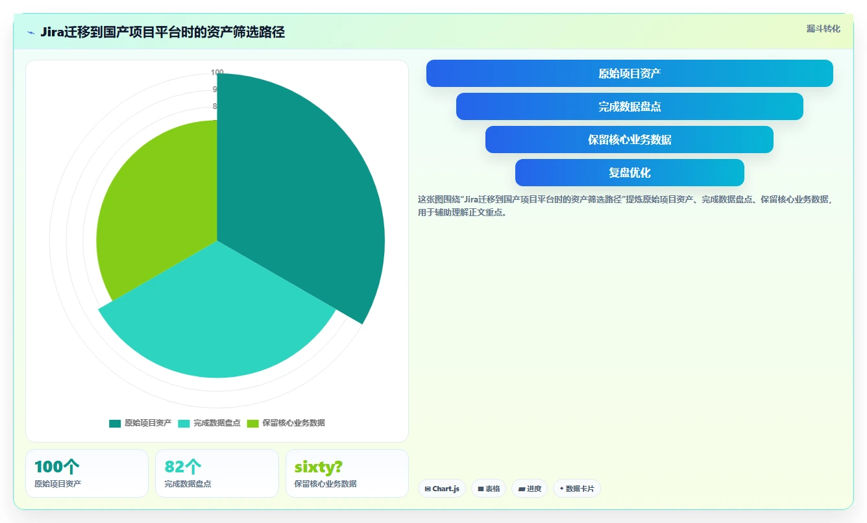The height and width of the screenshot is (523, 867).
Task: Click the legend text 原始项目资产
Action: click(148, 423)
